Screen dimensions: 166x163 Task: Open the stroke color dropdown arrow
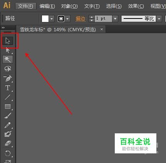(67, 19)
